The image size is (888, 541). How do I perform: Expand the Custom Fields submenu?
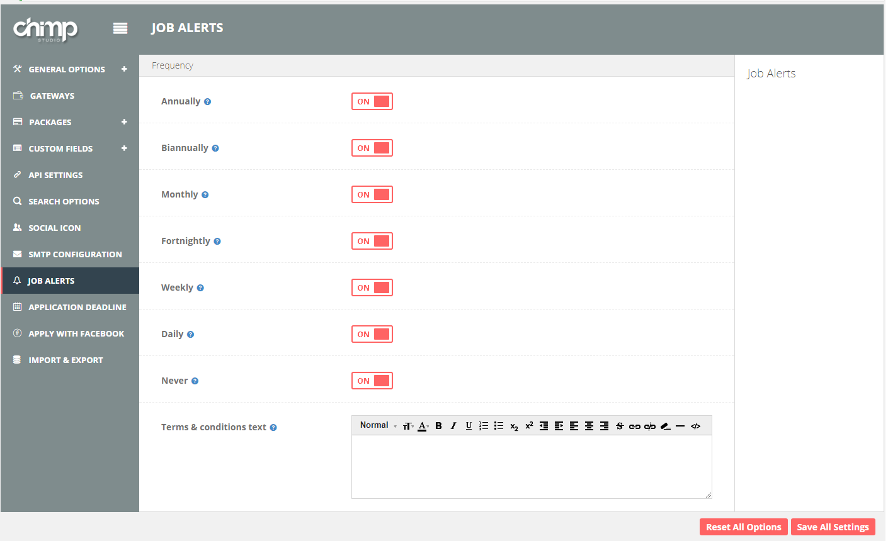point(124,148)
